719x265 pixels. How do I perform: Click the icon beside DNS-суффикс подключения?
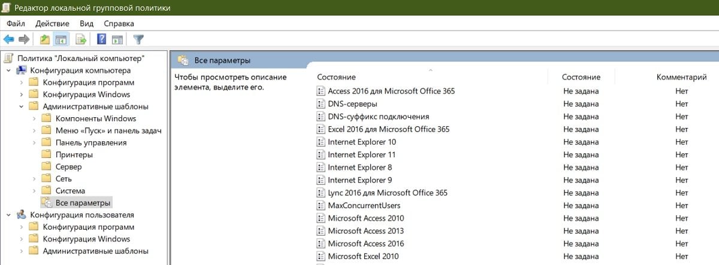click(x=321, y=116)
